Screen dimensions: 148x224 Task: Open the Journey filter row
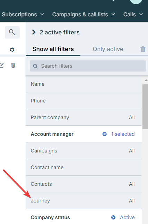coord(84,201)
